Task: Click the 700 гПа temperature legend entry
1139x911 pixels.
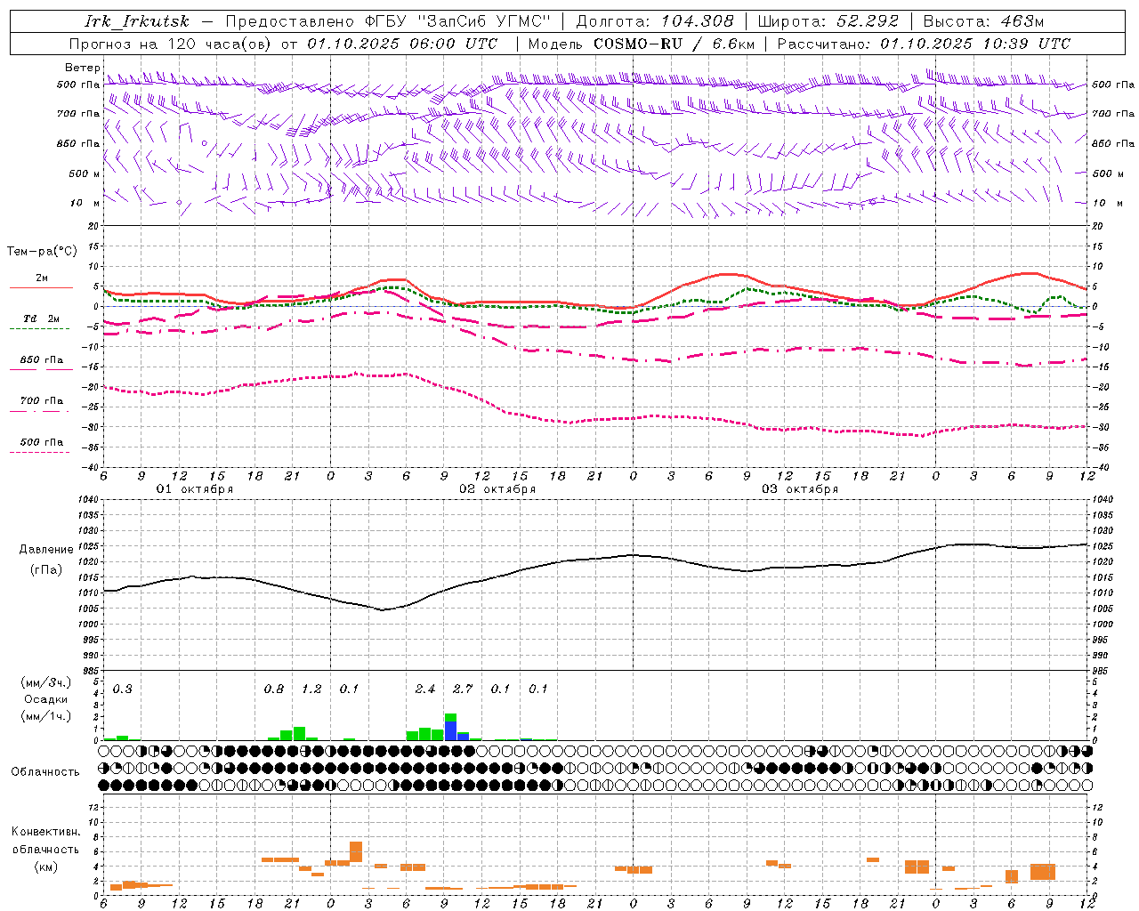Action: pos(42,401)
